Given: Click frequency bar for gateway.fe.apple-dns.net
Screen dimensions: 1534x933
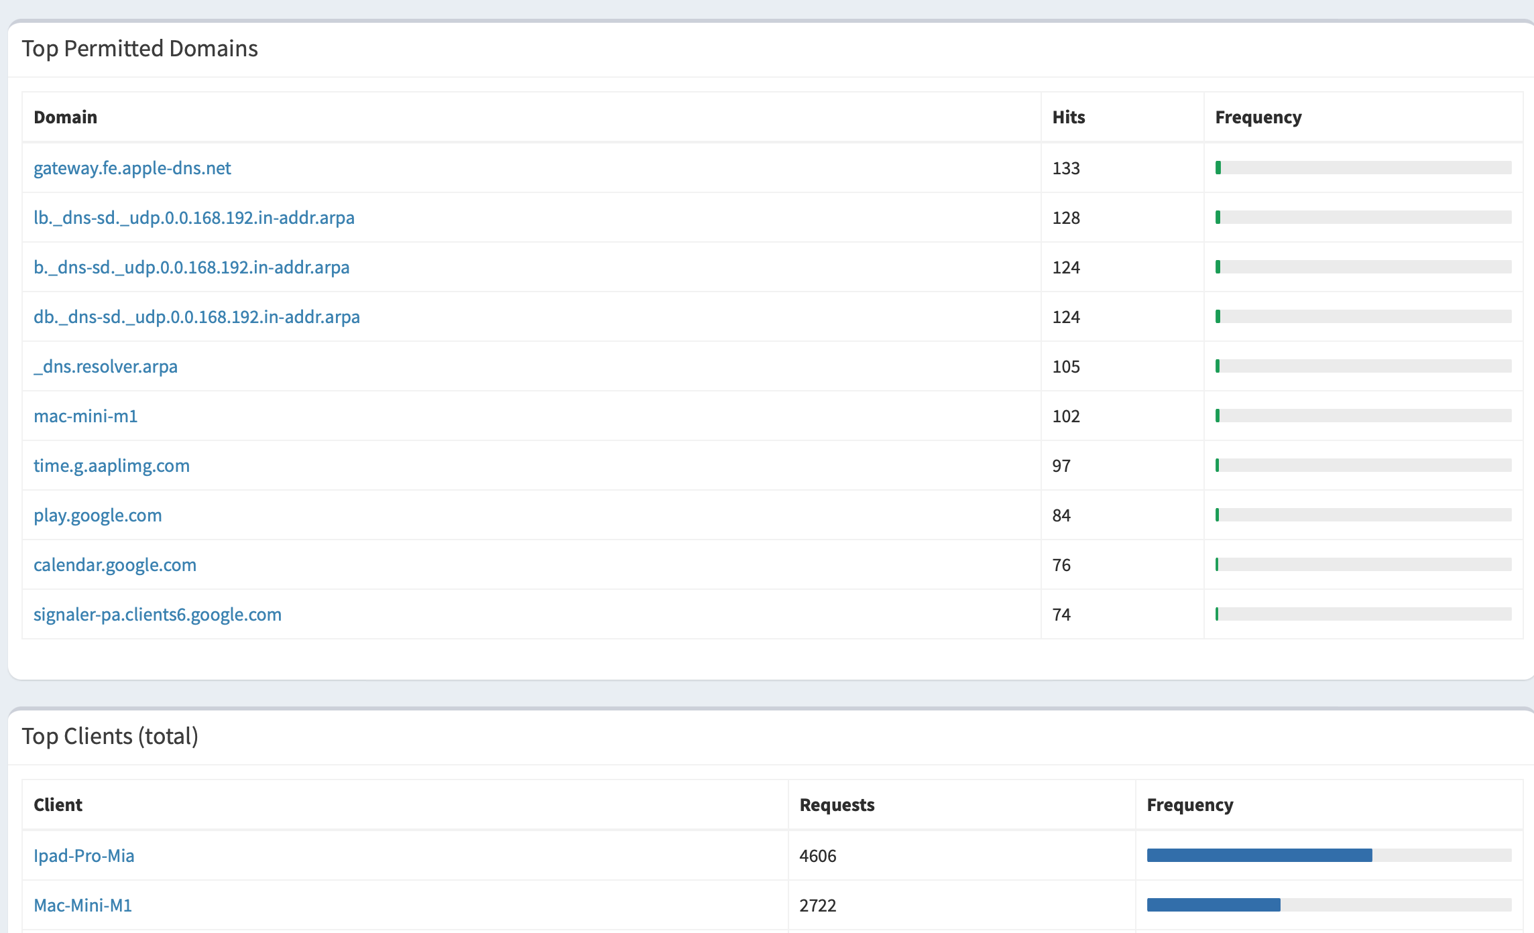Looking at the screenshot, I should pyautogui.click(x=1362, y=168).
